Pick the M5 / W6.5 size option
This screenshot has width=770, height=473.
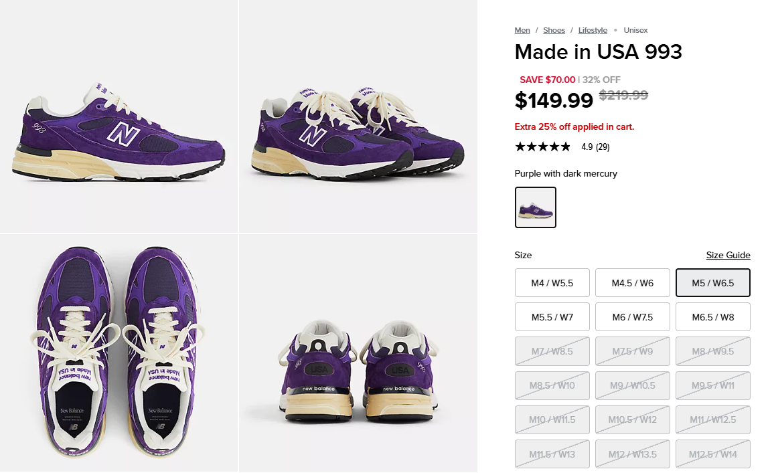(x=713, y=283)
